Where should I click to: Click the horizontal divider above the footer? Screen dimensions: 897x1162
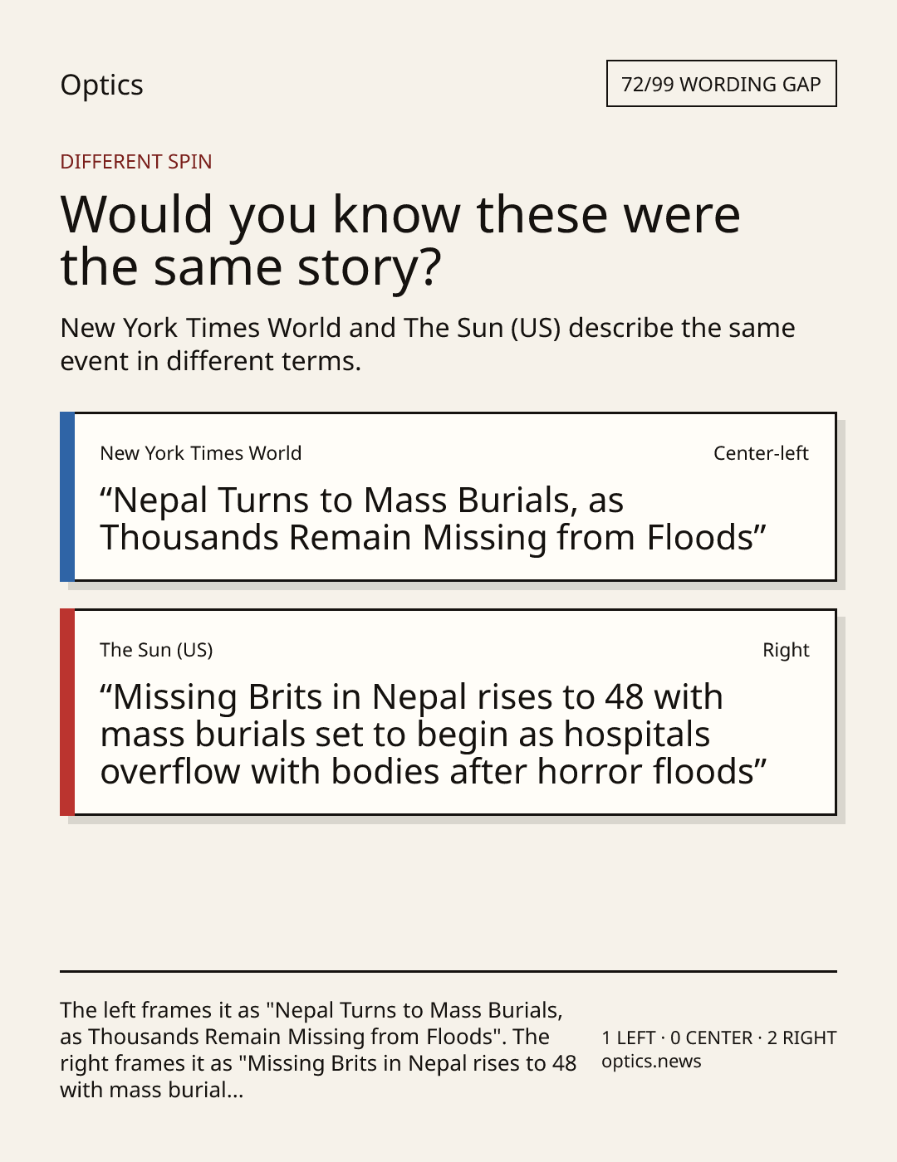click(448, 971)
